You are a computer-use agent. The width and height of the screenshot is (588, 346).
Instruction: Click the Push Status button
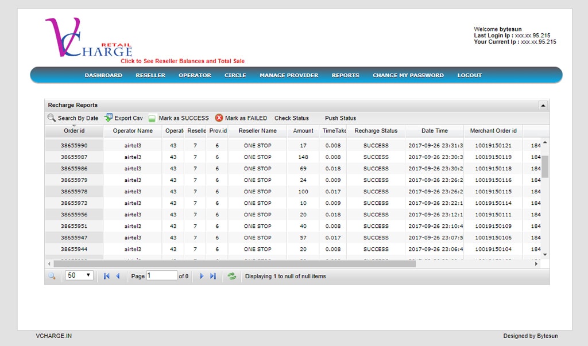point(341,118)
